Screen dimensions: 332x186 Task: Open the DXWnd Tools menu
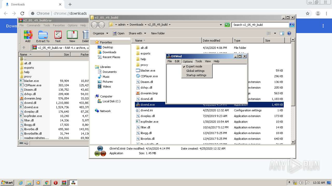tap(199, 61)
